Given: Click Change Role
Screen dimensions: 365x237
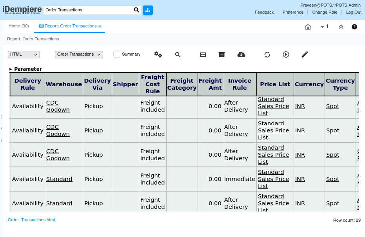Looking at the screenshot, I should (325, 12).
